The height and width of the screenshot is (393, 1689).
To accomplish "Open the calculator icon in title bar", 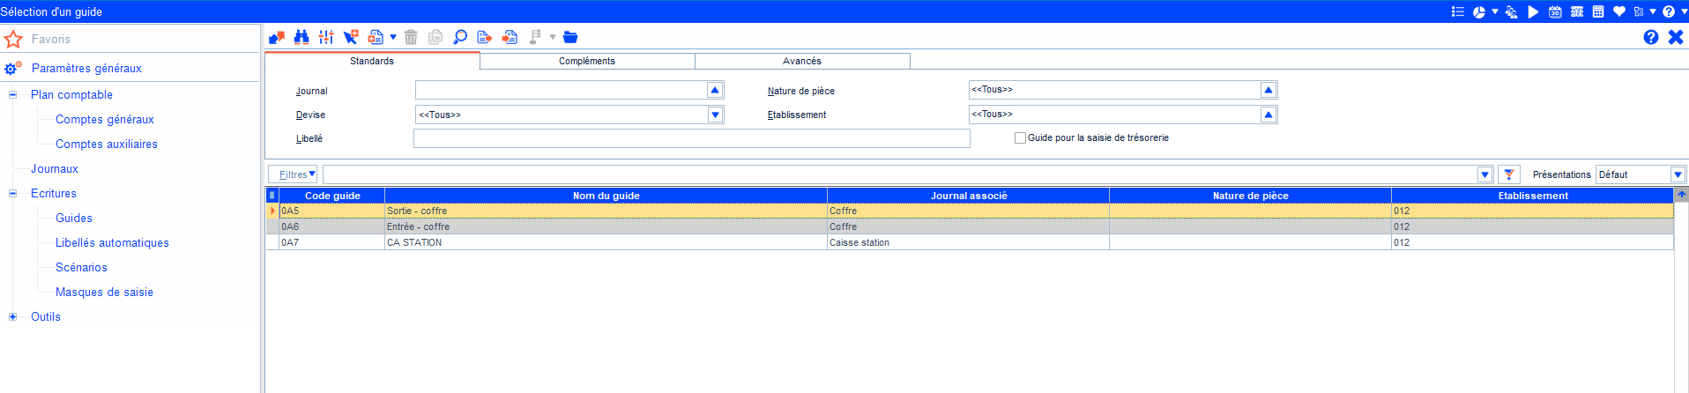I will tap(1598, 11).
